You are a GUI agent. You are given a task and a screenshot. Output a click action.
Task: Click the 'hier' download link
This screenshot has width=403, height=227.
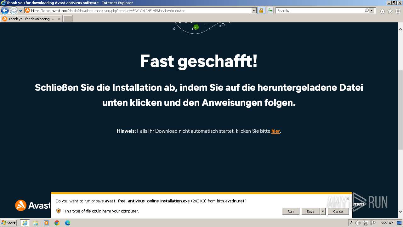(275, 131)
